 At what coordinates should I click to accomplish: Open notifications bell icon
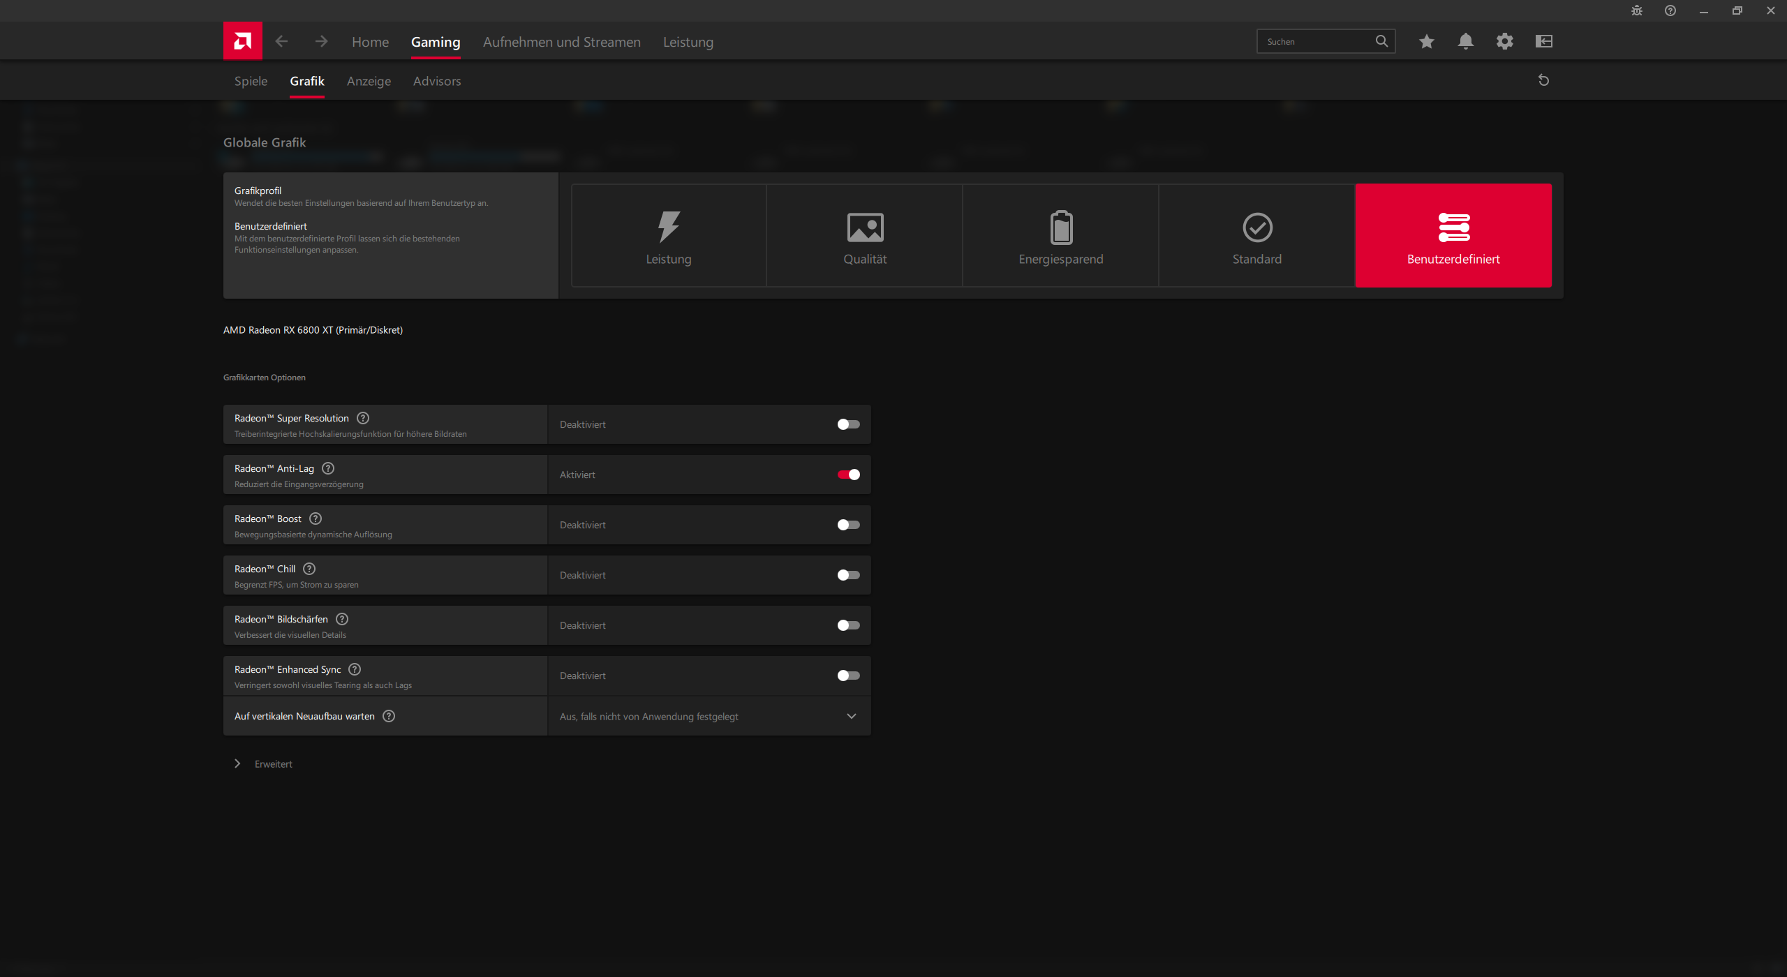click(x=1465, y=41)
